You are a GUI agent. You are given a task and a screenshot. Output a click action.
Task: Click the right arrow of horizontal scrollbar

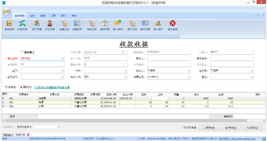coord(264,120)
